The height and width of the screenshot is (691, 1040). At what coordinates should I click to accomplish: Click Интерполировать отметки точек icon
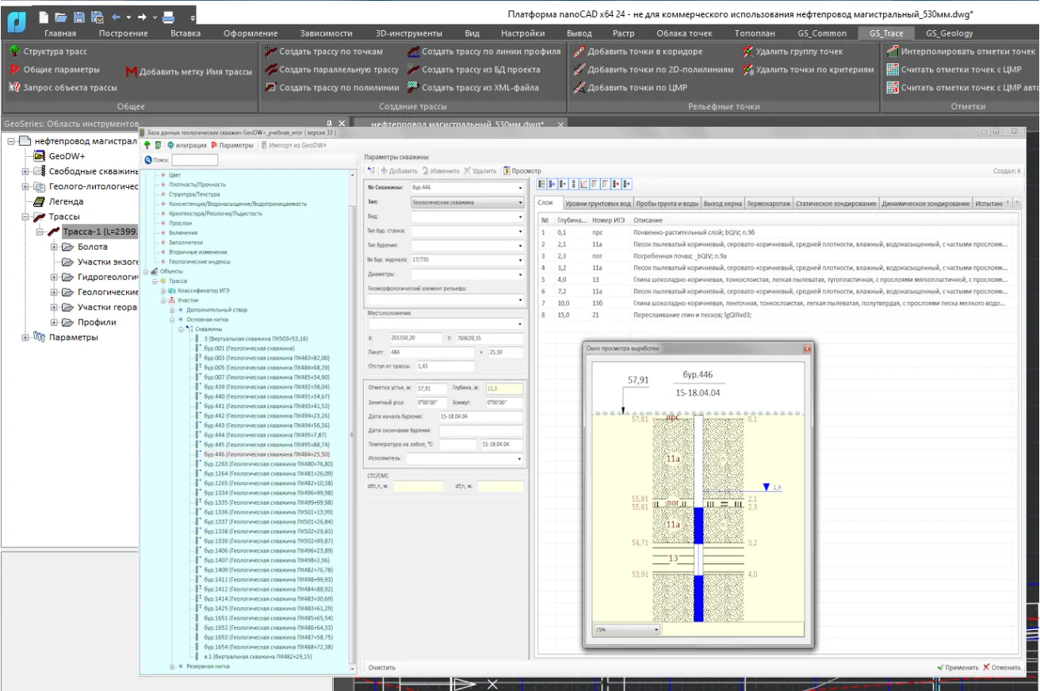(891, 52)
